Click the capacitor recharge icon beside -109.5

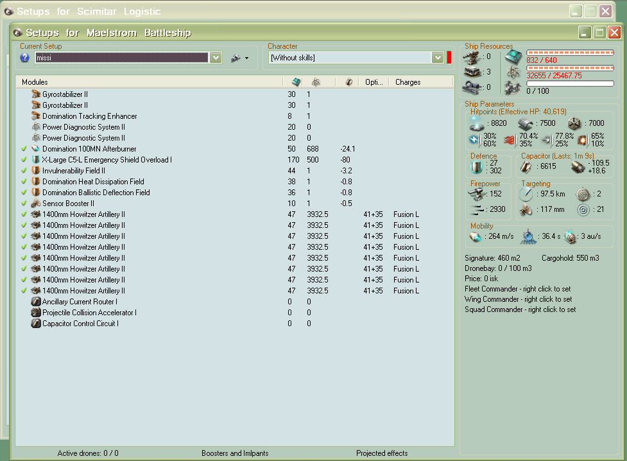[x=578, y=167]
